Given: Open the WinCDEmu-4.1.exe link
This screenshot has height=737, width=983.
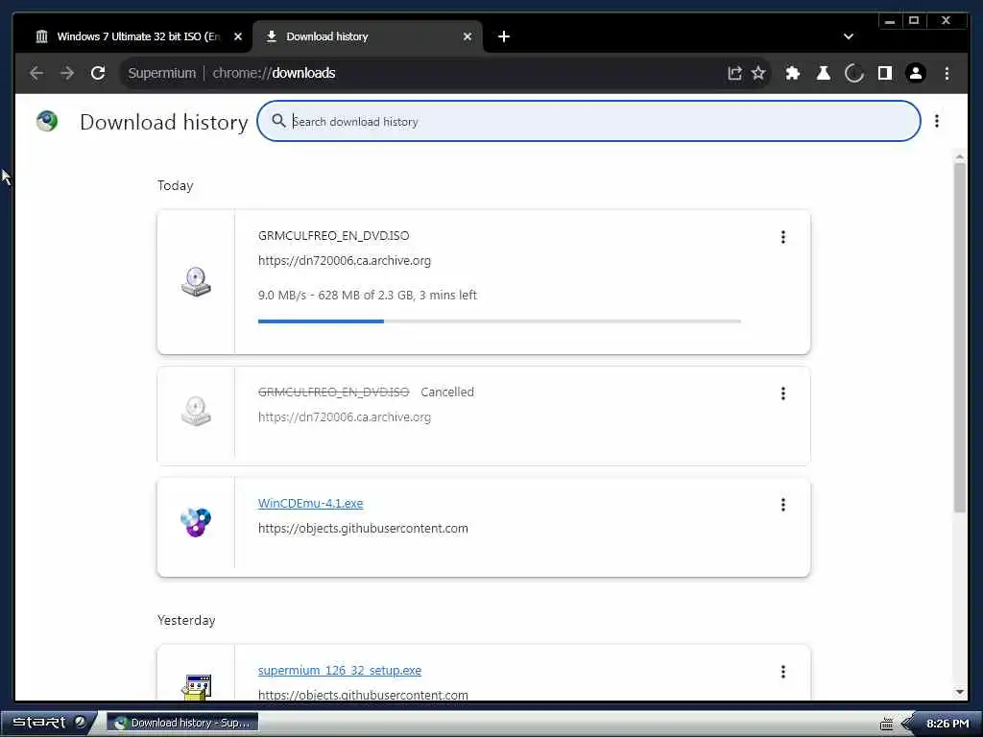Looking at the screenshot, I should (x=310, y=503).
